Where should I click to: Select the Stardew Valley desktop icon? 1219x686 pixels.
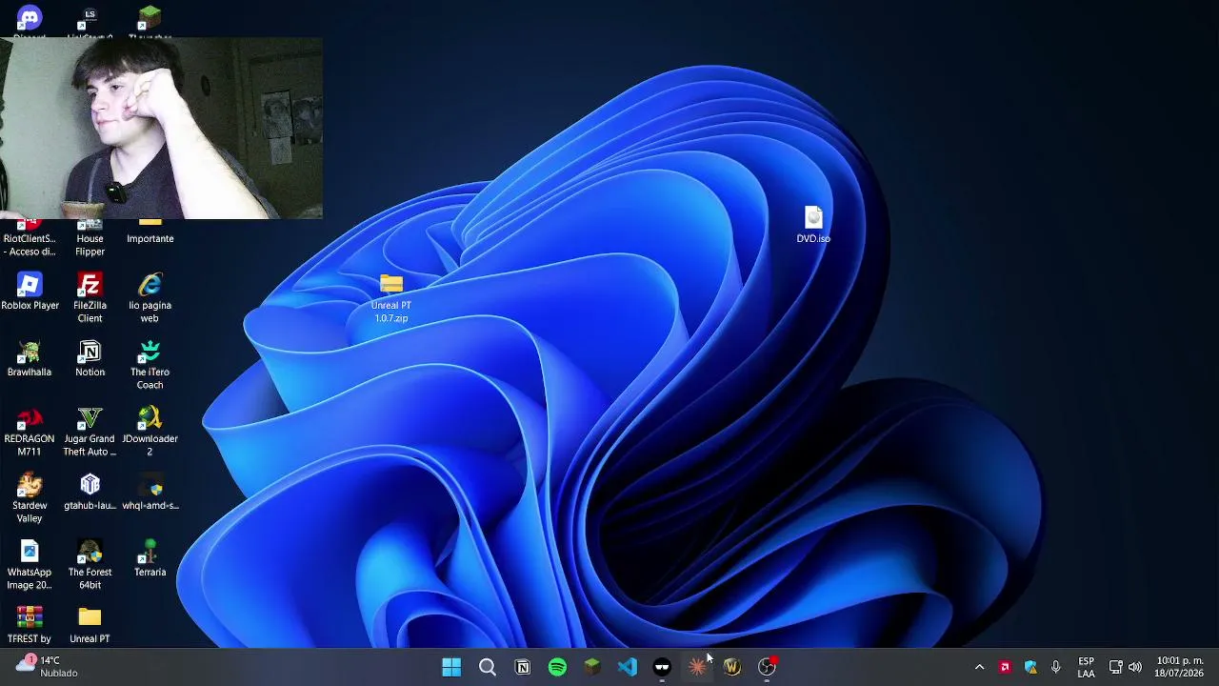[30, 498]
